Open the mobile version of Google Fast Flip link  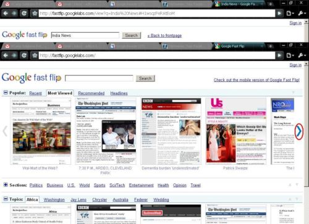tap(256, 80)
